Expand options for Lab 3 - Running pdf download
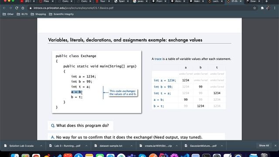This screenshot has height=157, width=279. pyautogui.click(x=86, y=146)
